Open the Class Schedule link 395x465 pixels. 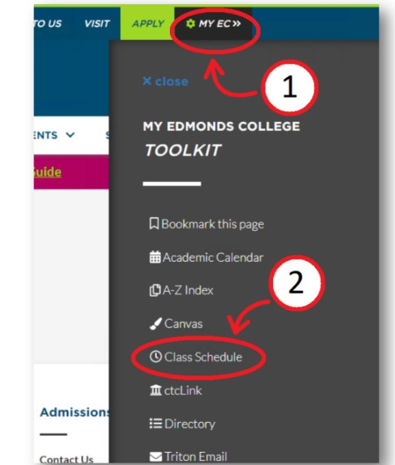point(196,357)
